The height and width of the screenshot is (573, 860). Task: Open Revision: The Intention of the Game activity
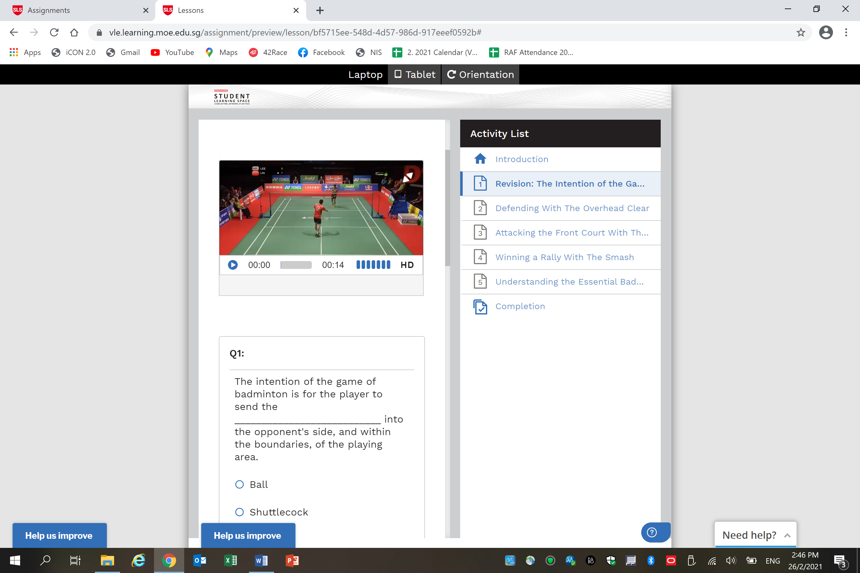(x=560, y=184)
